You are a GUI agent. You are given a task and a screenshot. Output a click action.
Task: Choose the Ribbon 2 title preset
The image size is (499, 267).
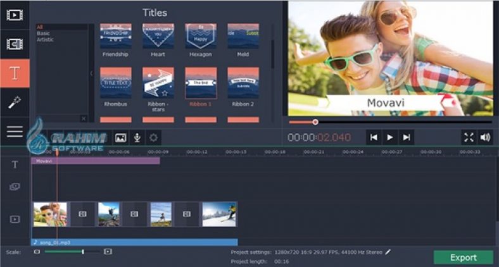coord(243,87)
